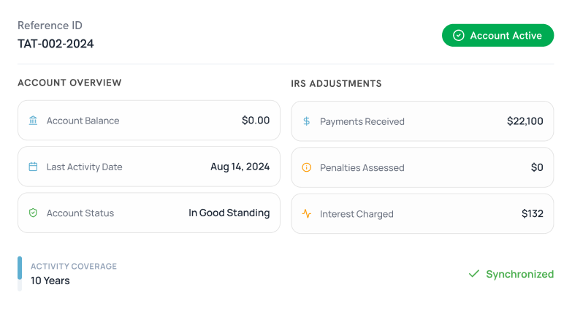572x320 pixels.
Task: Open the Interest Charged card
Action: pyautogui.click(x=422, y=214)
